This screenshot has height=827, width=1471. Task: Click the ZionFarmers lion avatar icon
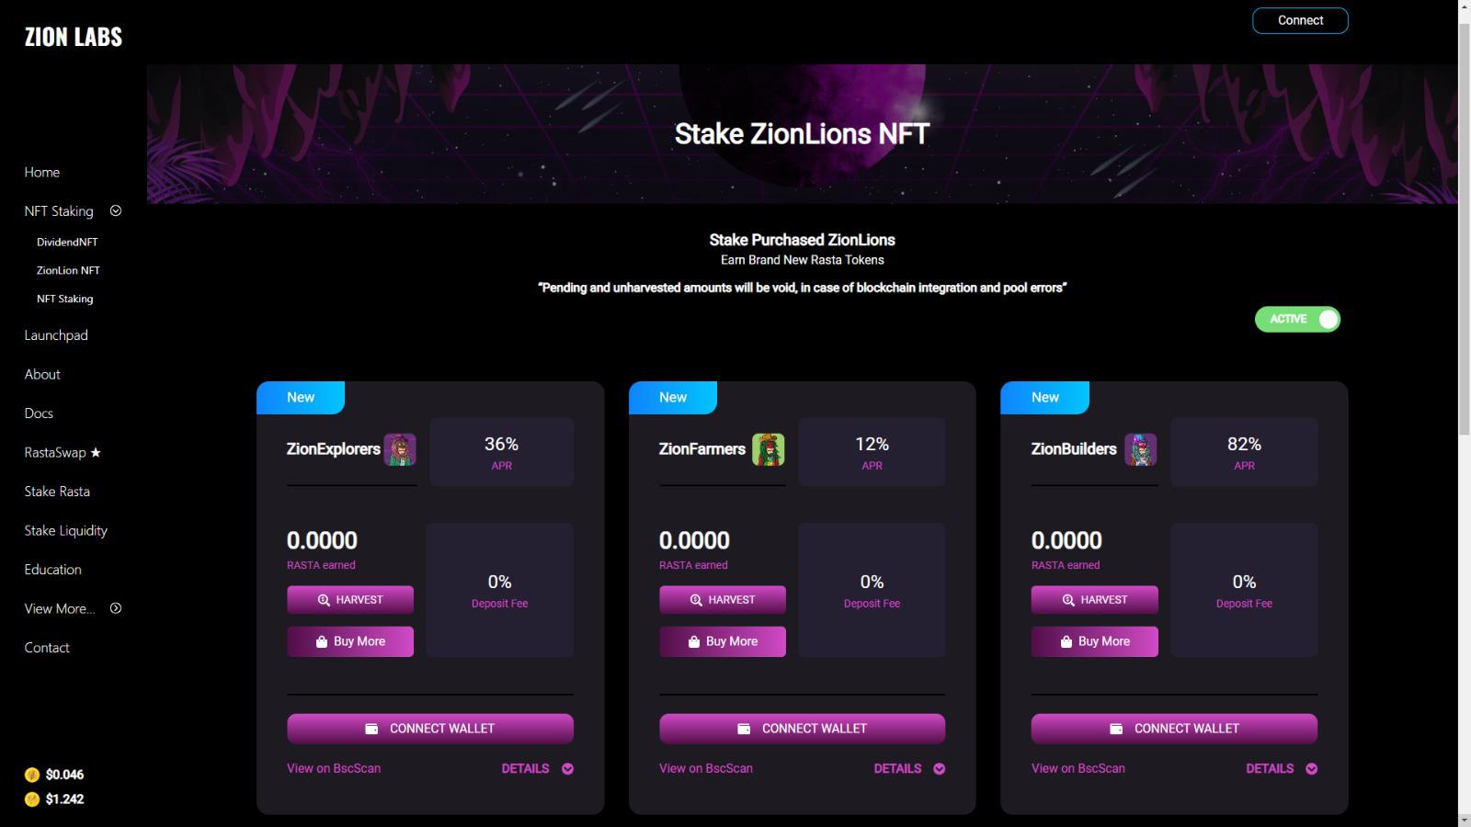pyautogui.click(x=769, y=449)
